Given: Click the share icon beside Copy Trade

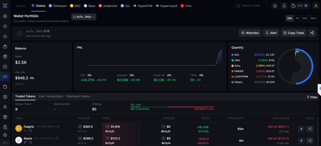Looking at the screenshot, I should pos(312,33).
